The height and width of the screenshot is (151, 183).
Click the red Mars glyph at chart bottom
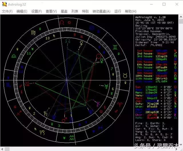pyautogui.click(x=64, y=120)
